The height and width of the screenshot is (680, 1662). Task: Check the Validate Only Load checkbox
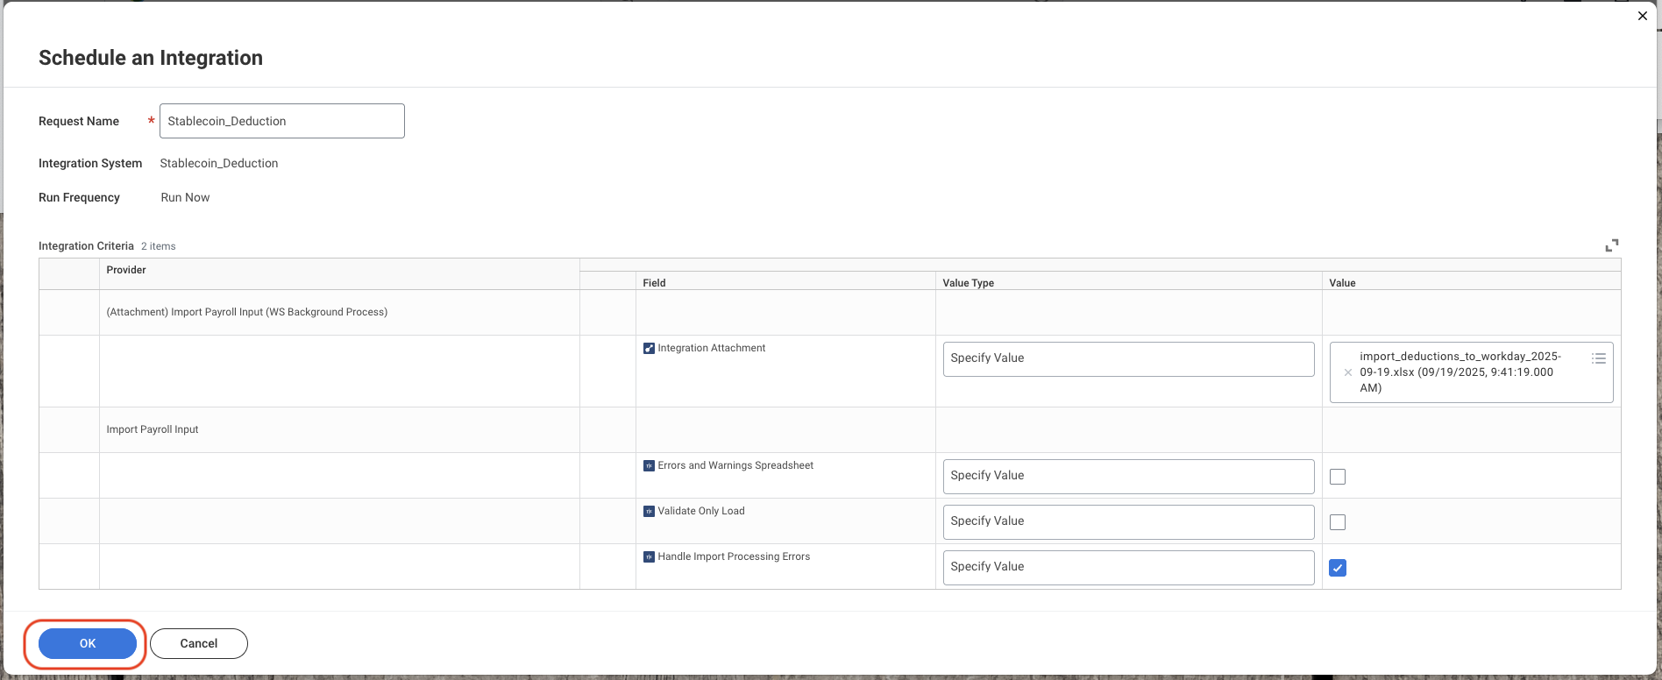tap(1338, 522)
